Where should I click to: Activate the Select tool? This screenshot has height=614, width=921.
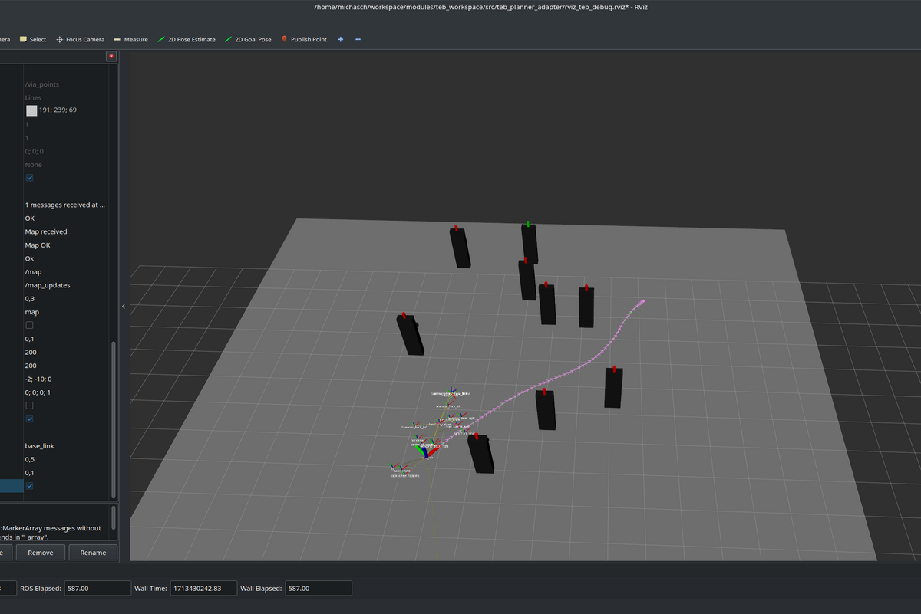(x=33, y=39)
